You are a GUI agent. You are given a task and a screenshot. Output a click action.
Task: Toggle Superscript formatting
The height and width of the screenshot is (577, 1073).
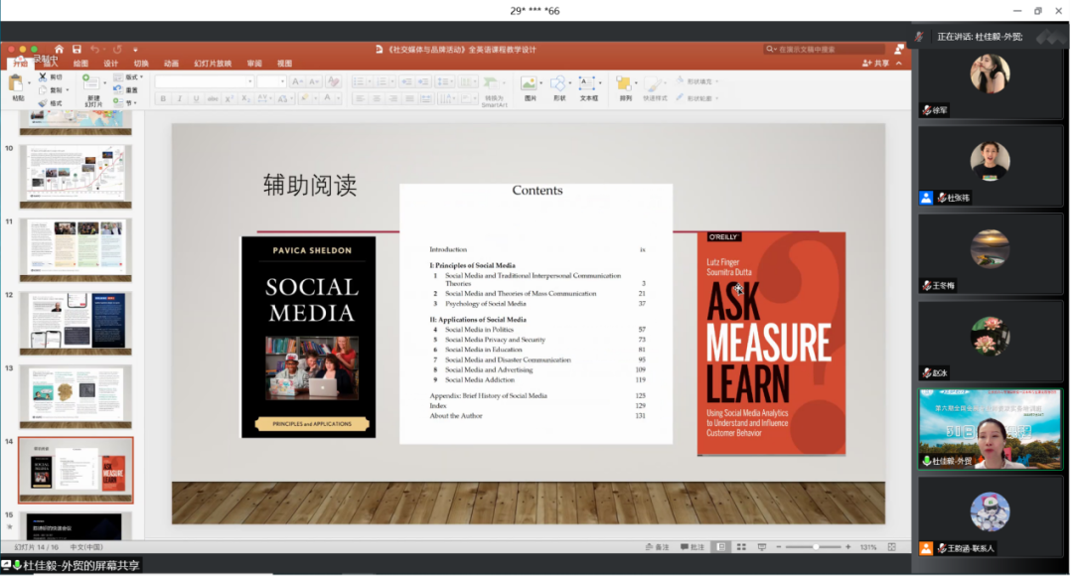point(230,98)
